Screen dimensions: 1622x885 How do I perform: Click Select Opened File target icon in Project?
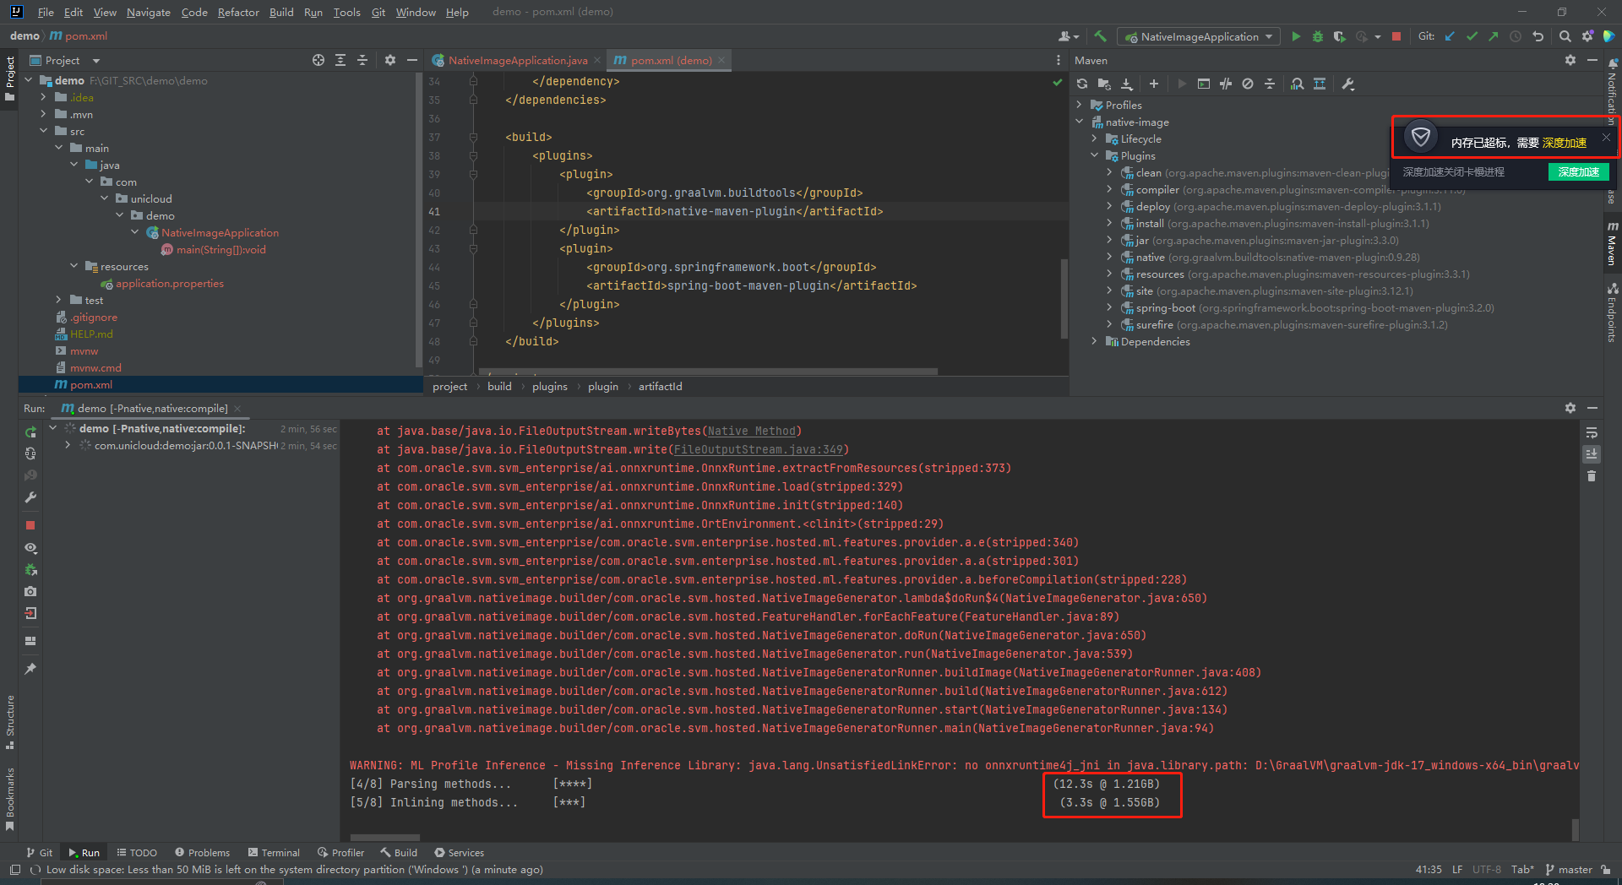pyautogui.click(x=318, y=60)
